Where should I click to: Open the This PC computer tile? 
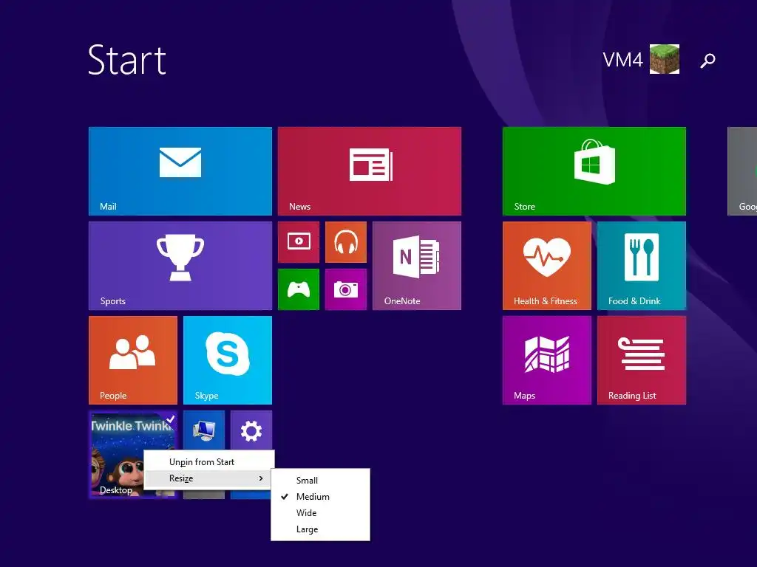click(204, 430)
